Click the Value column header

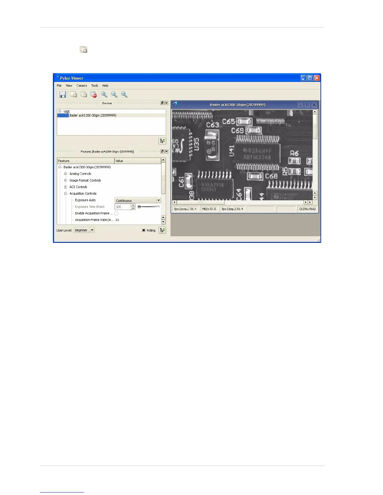point(138,161)
